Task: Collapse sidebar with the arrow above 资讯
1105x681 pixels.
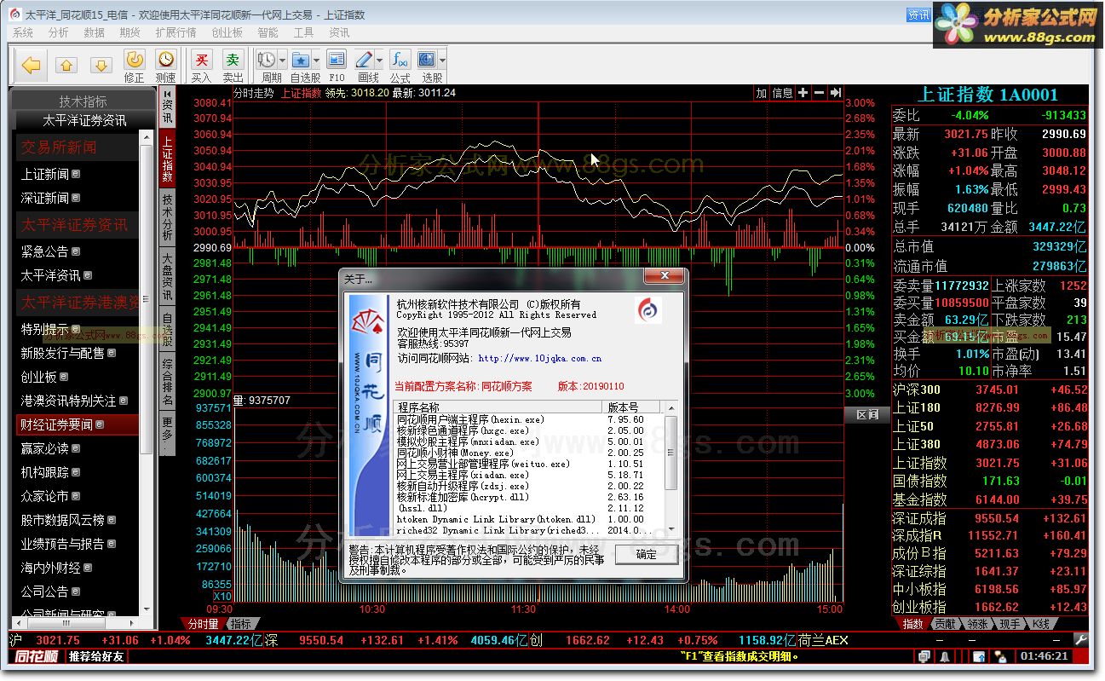Action: click(x=168, y=94)
